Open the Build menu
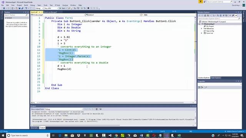 point(26,5)
